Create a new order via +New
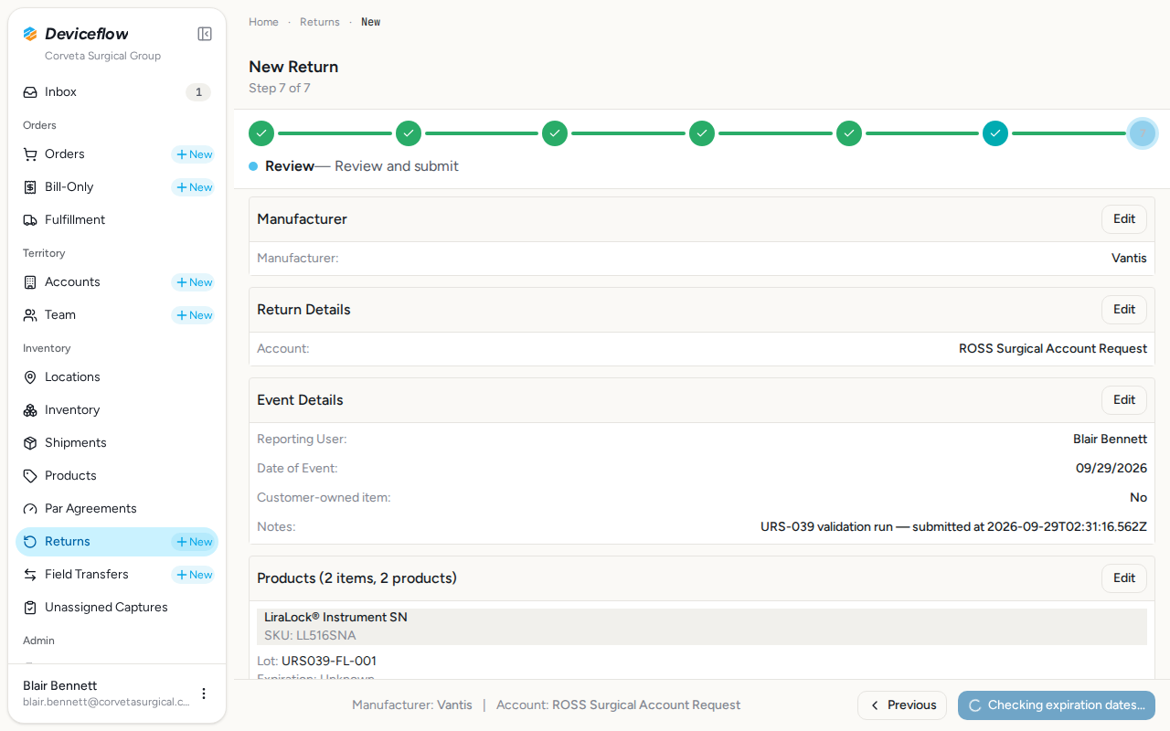1170x731 pixels. point(194,154)
